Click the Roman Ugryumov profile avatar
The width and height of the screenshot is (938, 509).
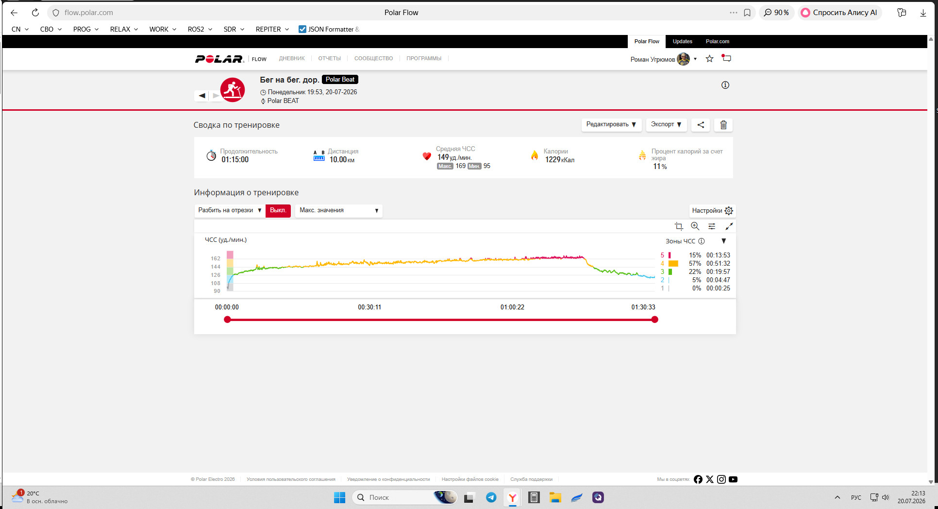[x=684, y=59]
